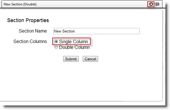The height and width of the screenshot is (110, 170).
Task: Submit the section properties form
Action: click(71, 59)
